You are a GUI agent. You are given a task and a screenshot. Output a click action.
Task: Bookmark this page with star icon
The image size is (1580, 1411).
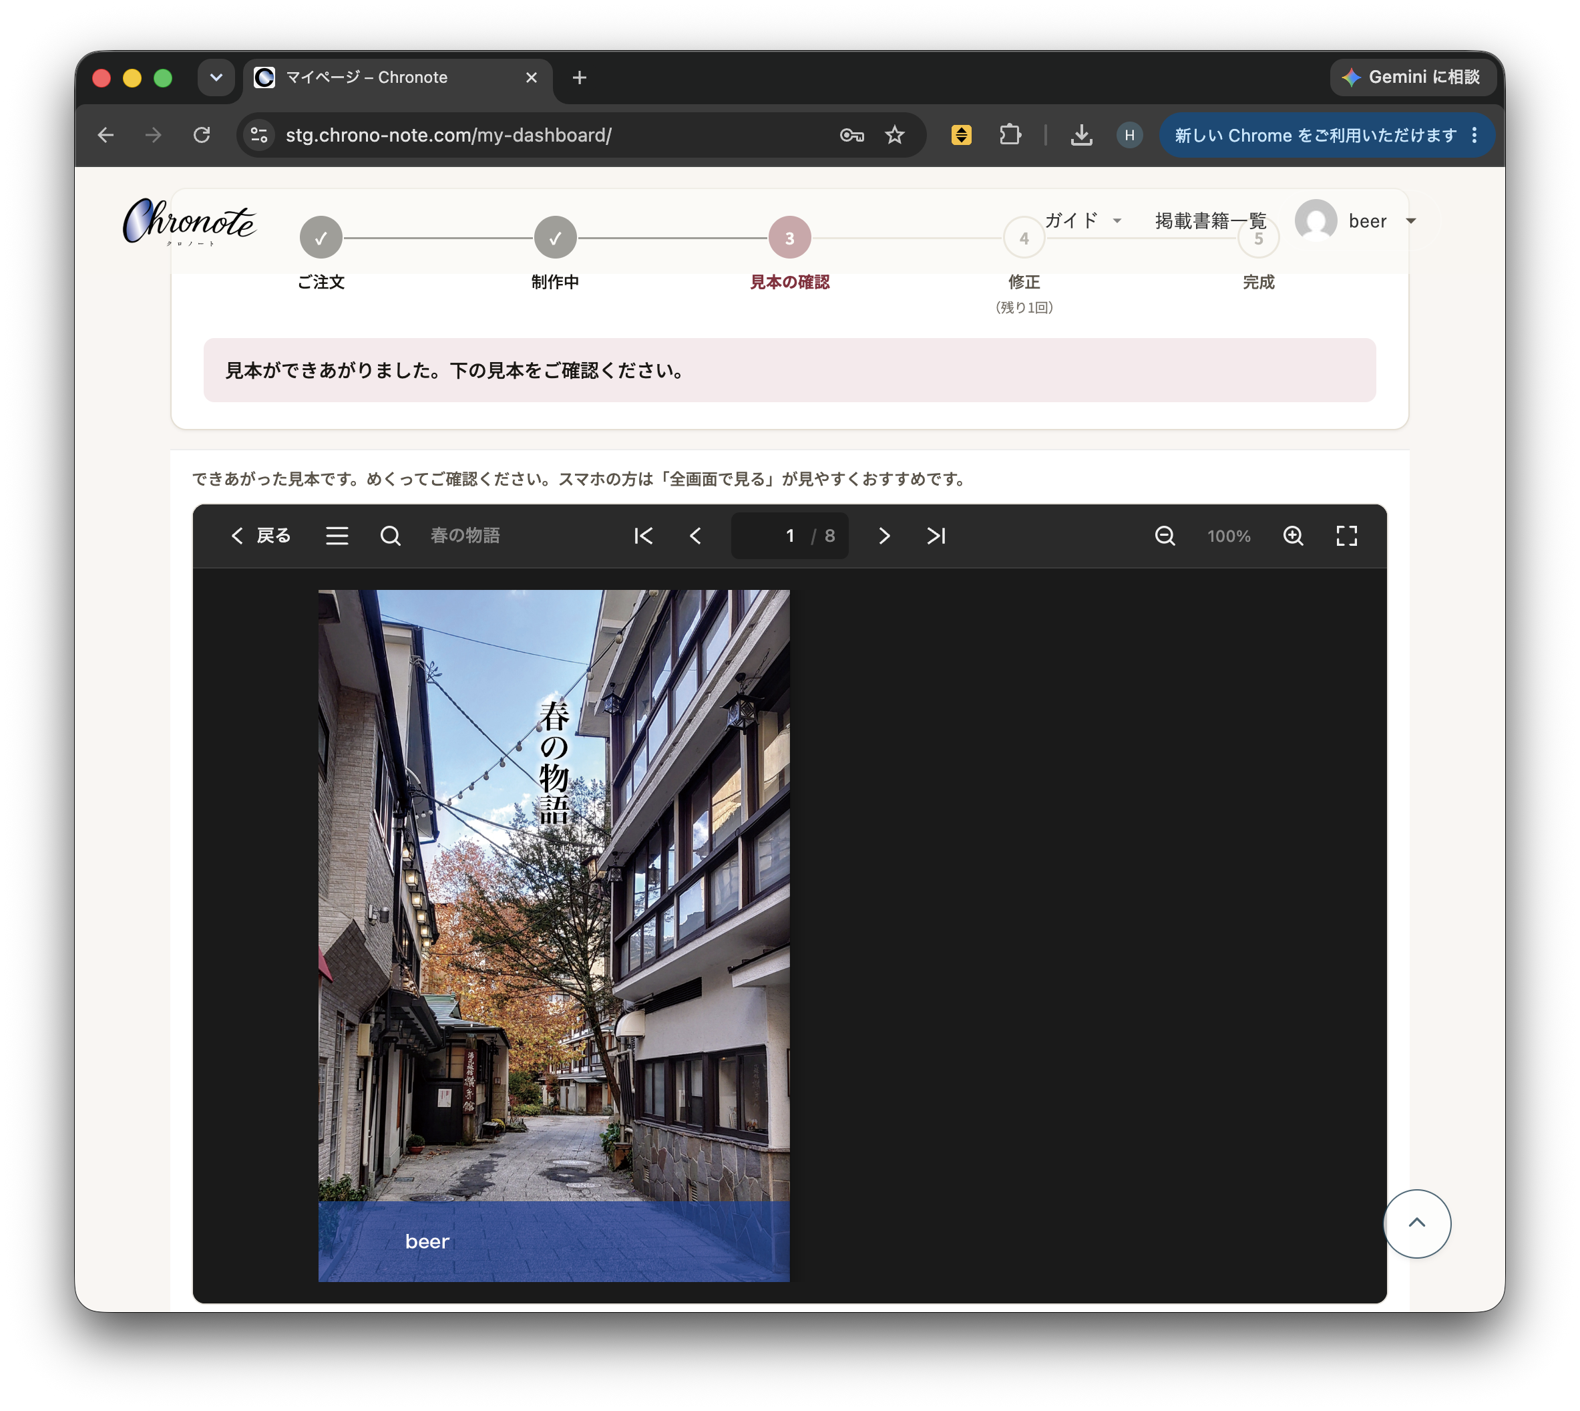tap(895, 135)
